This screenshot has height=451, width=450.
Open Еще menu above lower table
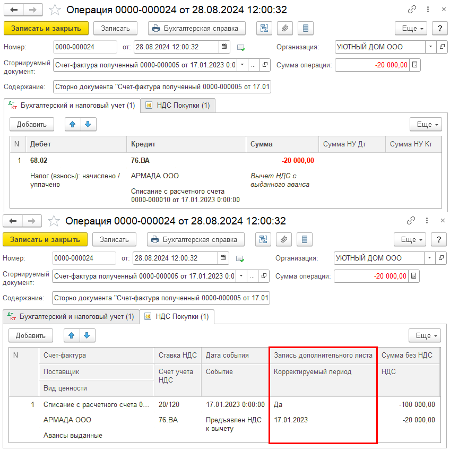pyautogui.click(x=425, y=335)
